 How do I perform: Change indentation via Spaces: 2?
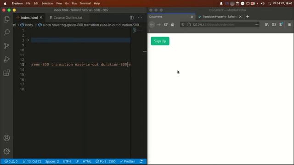pos(52,161)
